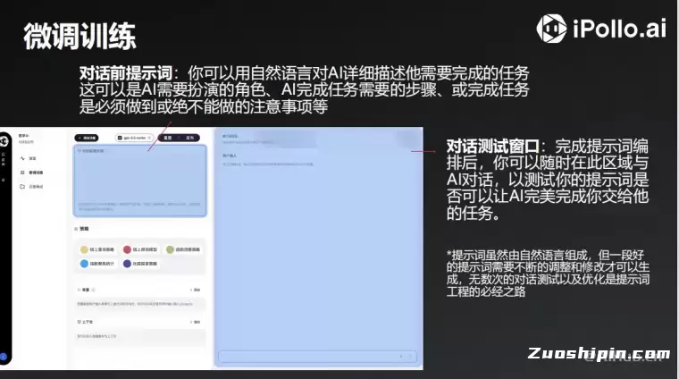Open the gpt-3.5-turbo model dropdown
Viewport: 679px width, 379px height.
pos(135,139)
